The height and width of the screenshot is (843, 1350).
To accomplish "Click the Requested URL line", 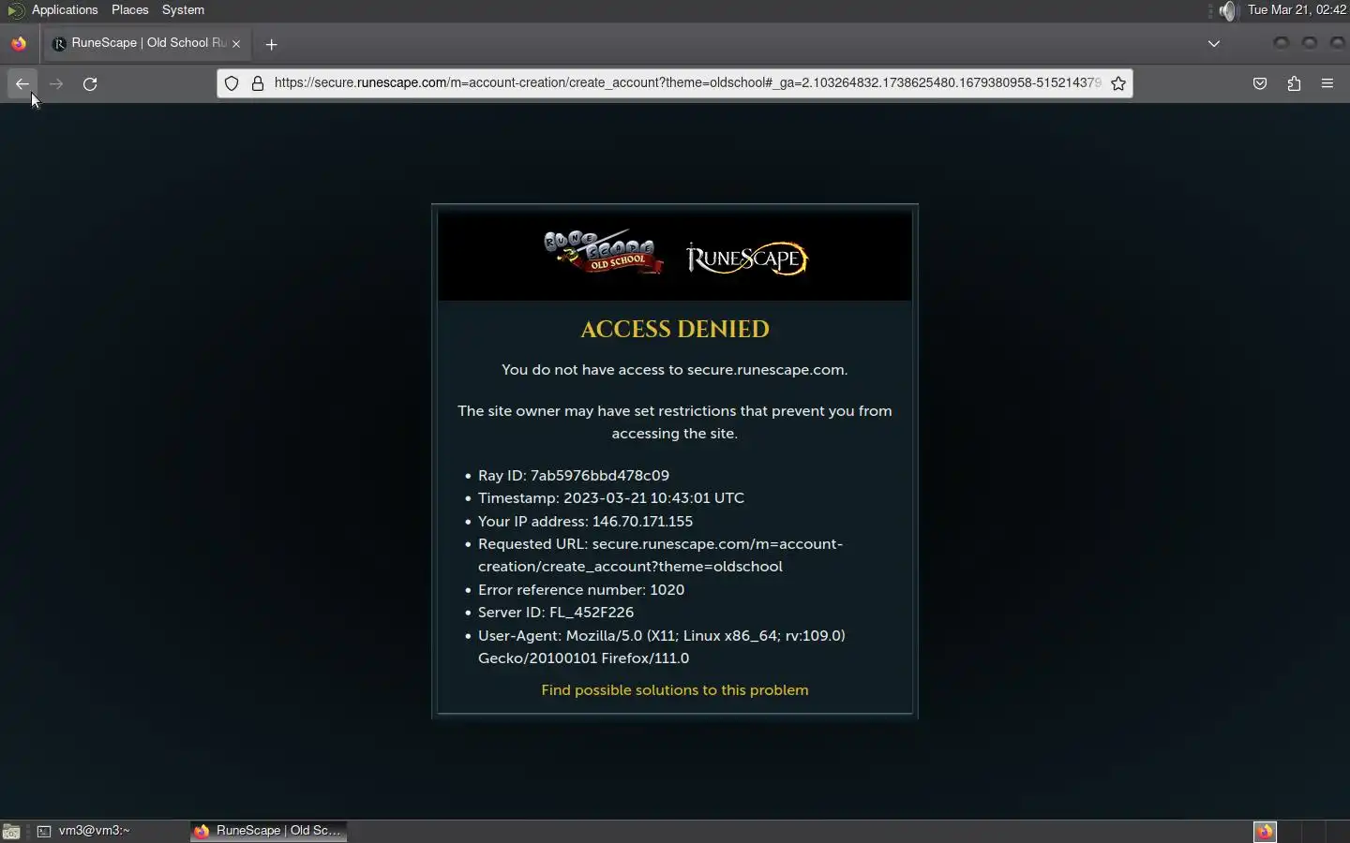I will tap(661, 555).
